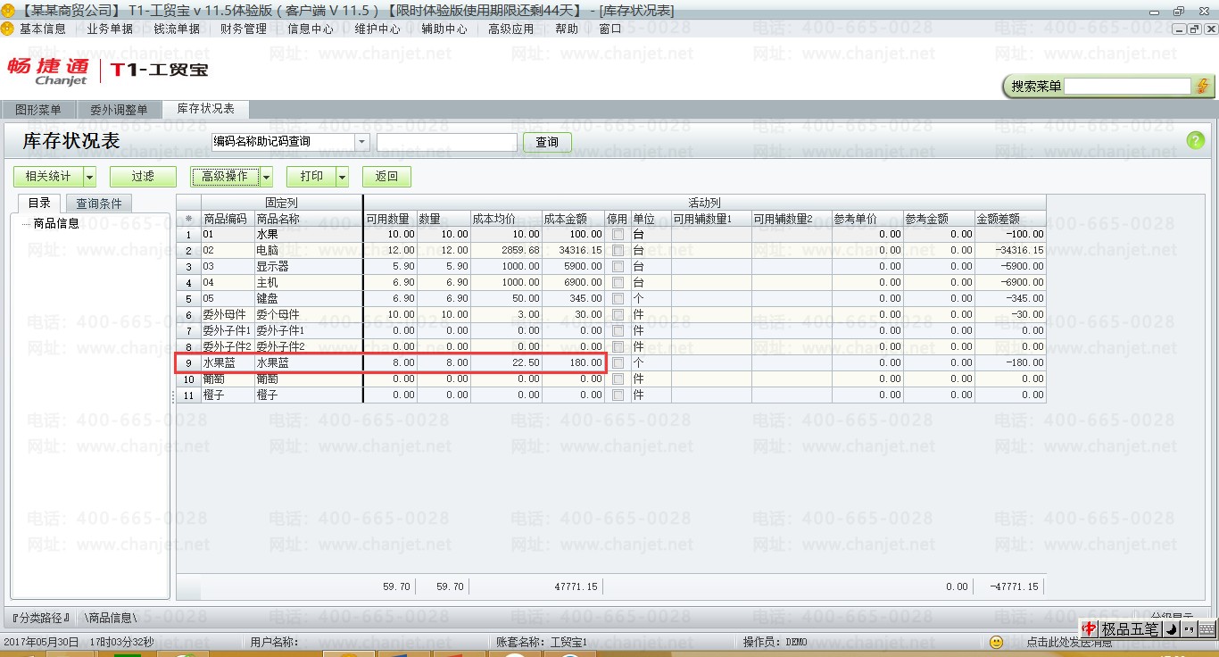Image resolution: width=1219 pixels, height=657 pixels.
Task: Expand the 打印 dropdown arrow
Action: coord(342,177)
